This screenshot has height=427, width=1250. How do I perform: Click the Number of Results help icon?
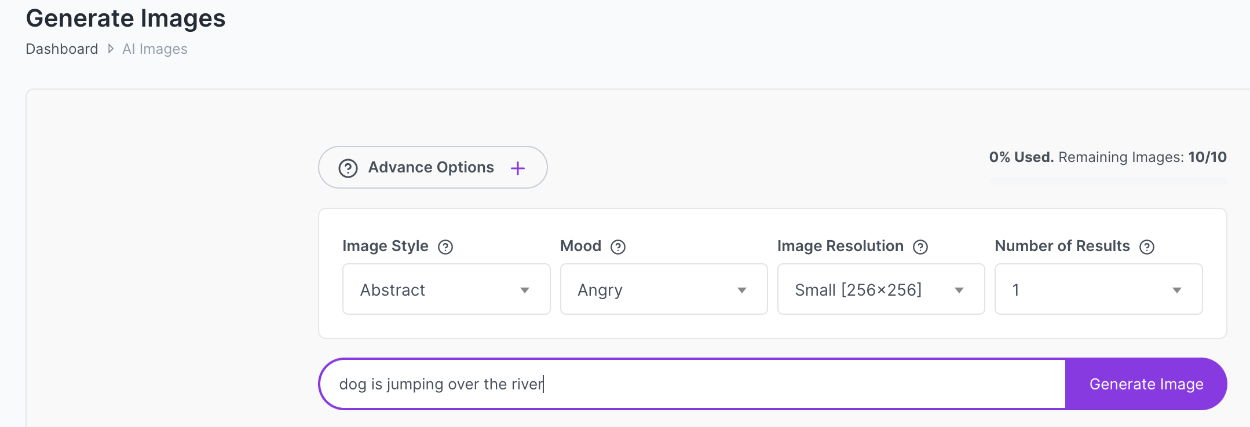(1147, 247)
